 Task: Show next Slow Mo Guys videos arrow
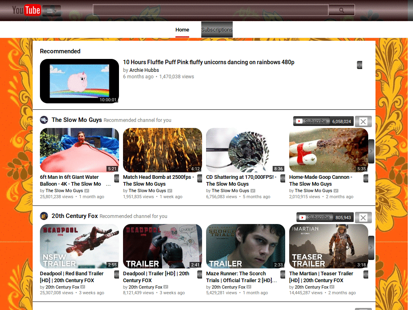click(371, 151)
